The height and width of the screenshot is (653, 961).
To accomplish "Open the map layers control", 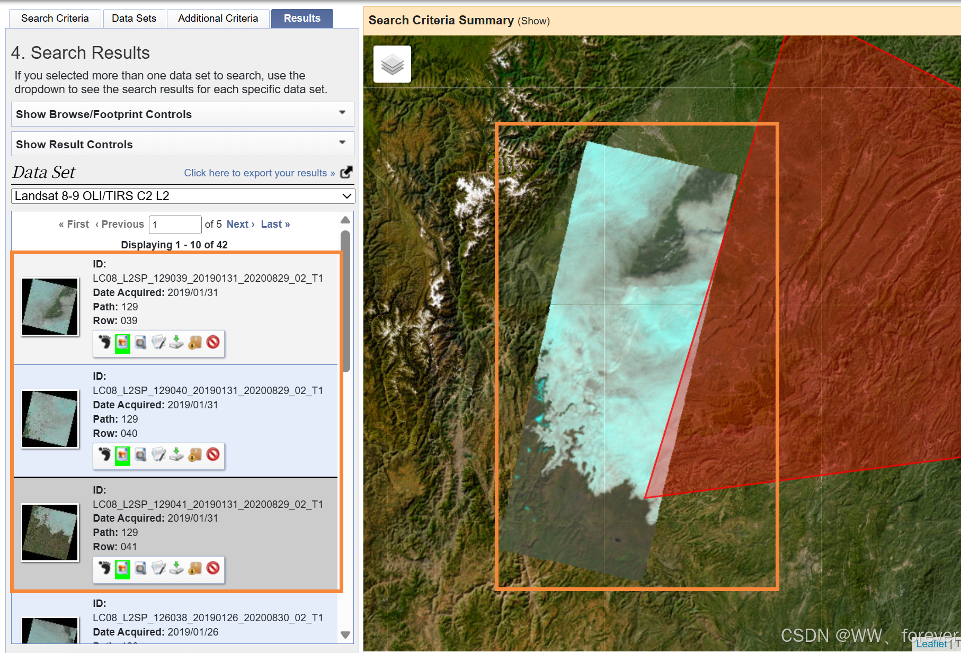I will pyautogui.click(x=392, y=64).
